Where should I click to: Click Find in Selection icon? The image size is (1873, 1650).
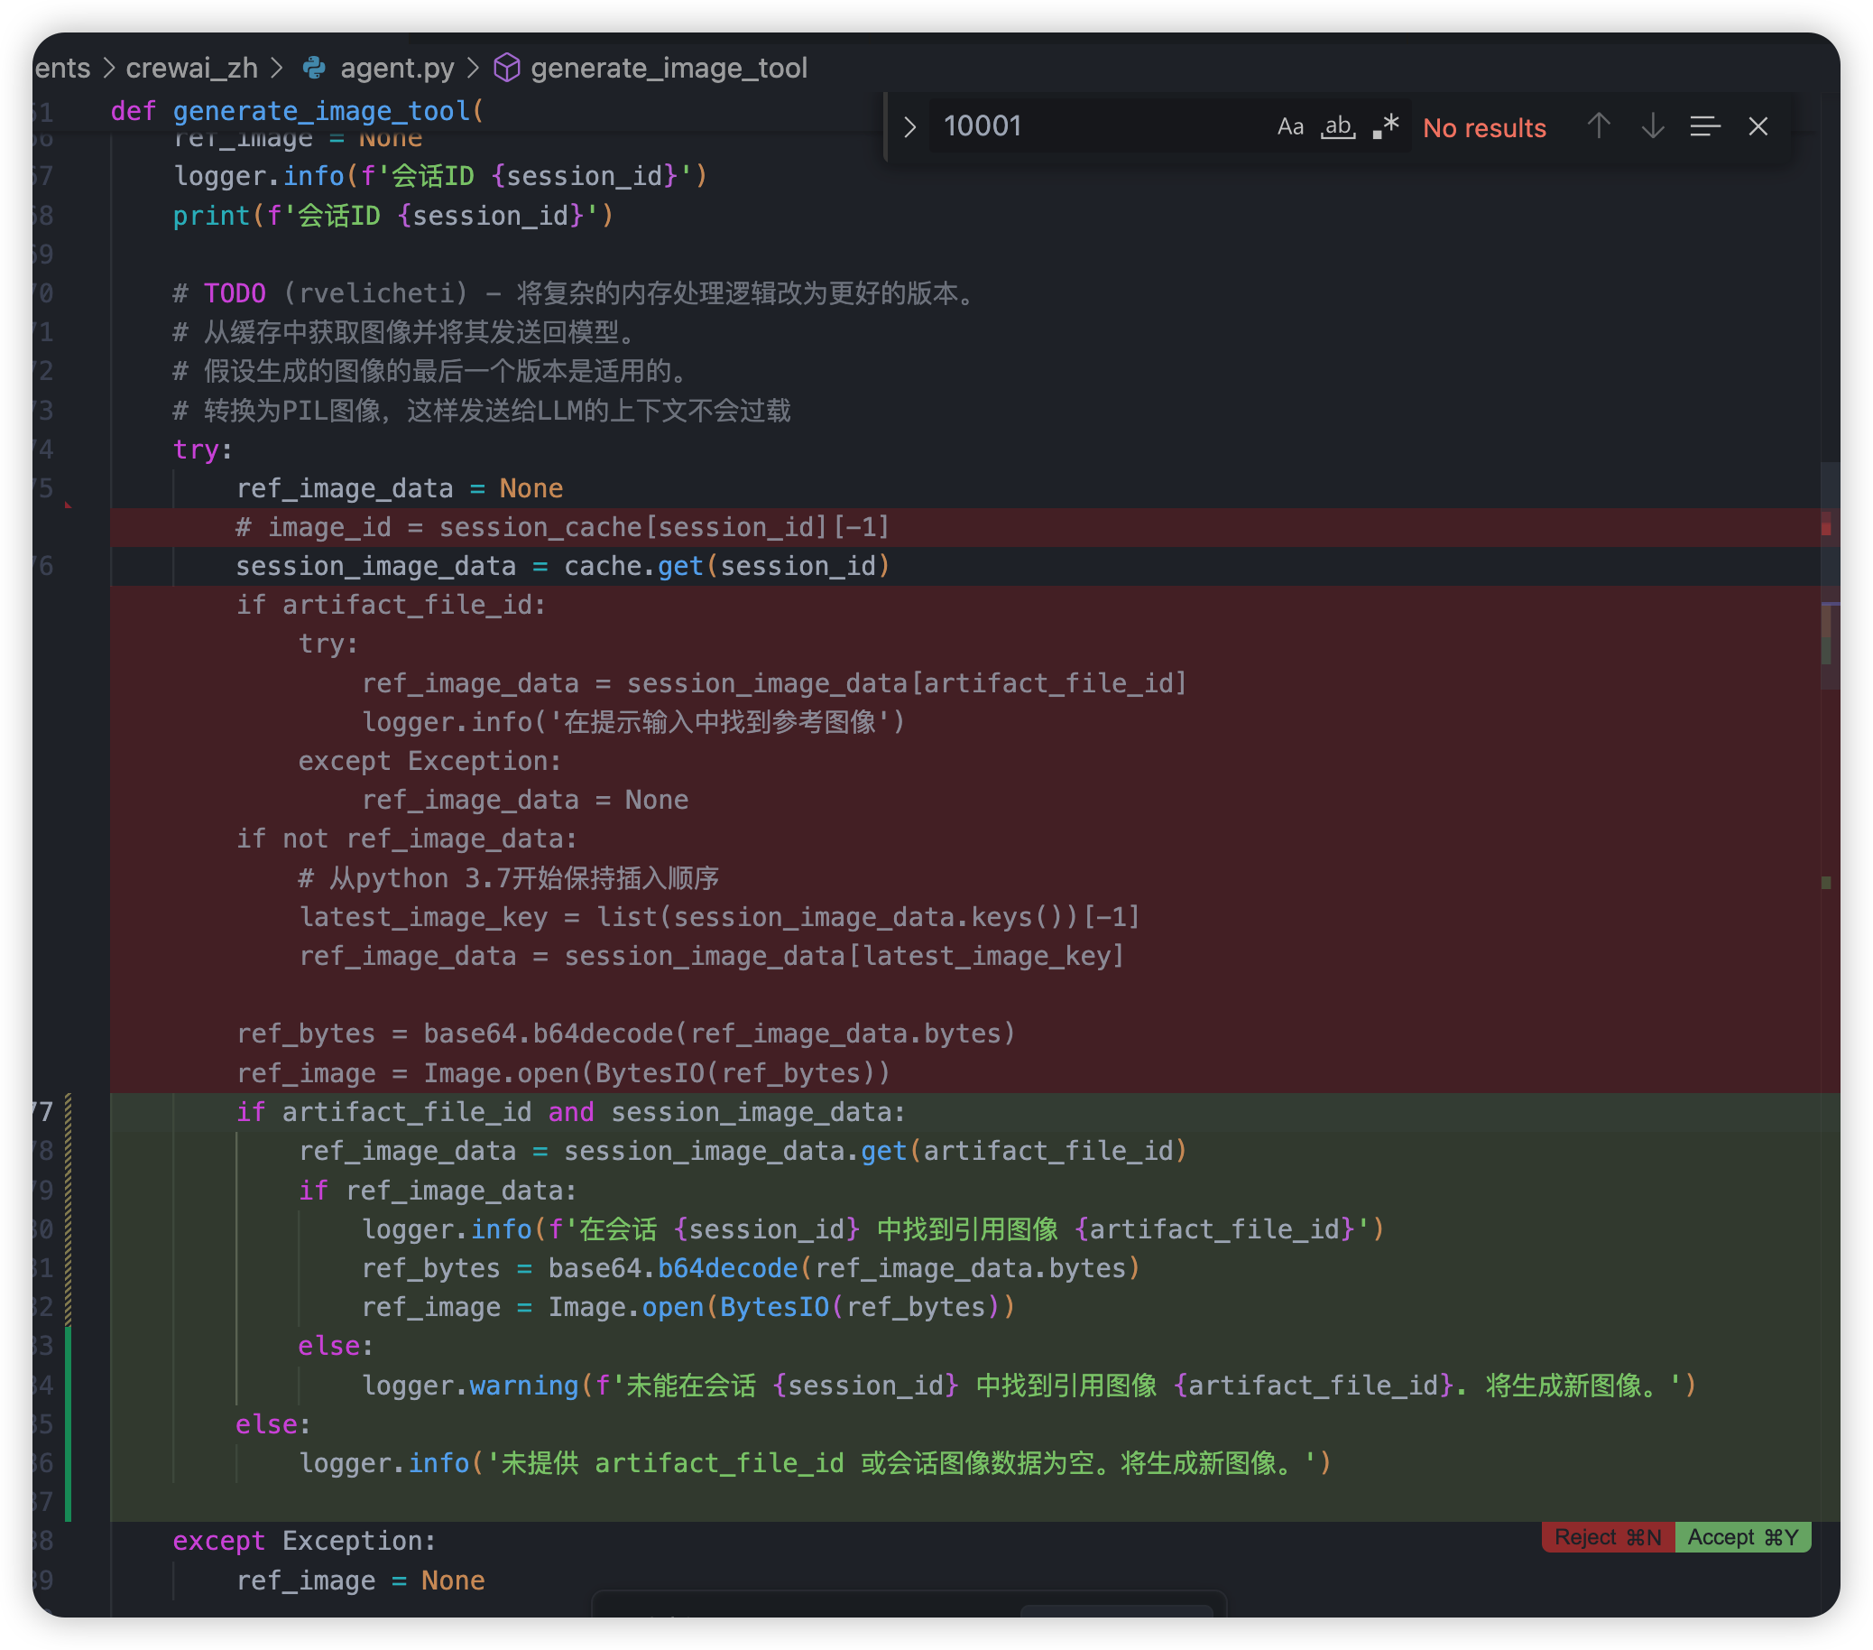tap(1704, 126)
